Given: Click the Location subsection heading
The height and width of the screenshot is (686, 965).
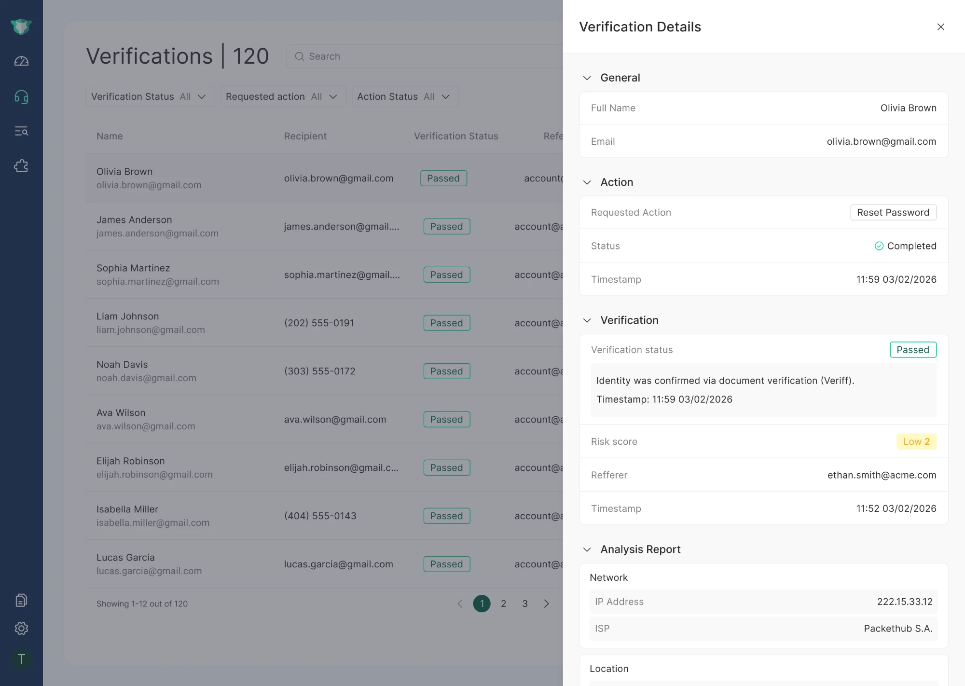Looking at the screenshot, I should [609, 669].
